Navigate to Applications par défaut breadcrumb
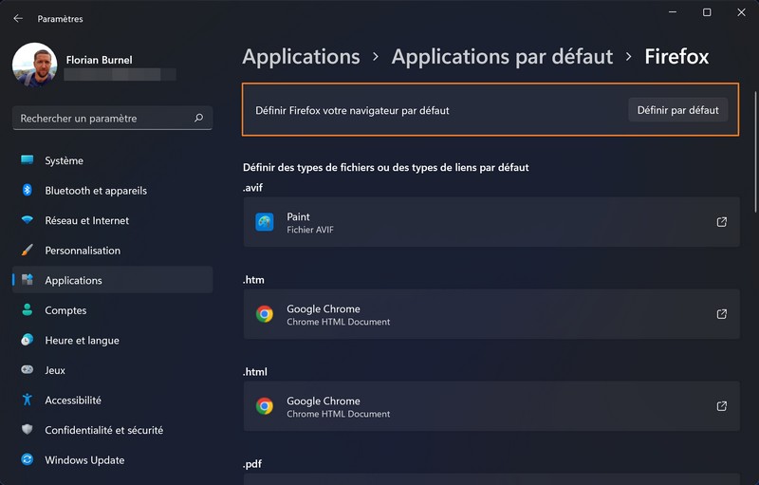Screen dimensions: 759x485 pos(502,57)
